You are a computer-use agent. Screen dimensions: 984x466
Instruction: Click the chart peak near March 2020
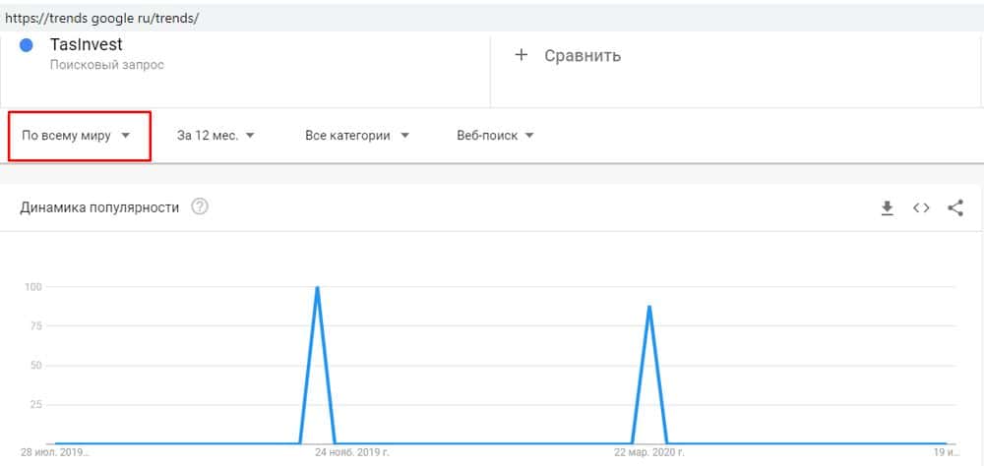[x=648, y=307]
